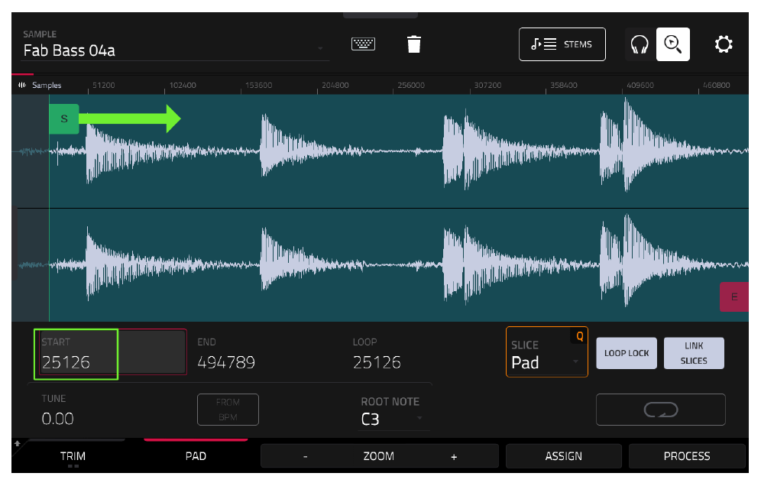Screen dimensions: 761x486
Task: Open the STEMS separation button
Action: pos(562,44)
